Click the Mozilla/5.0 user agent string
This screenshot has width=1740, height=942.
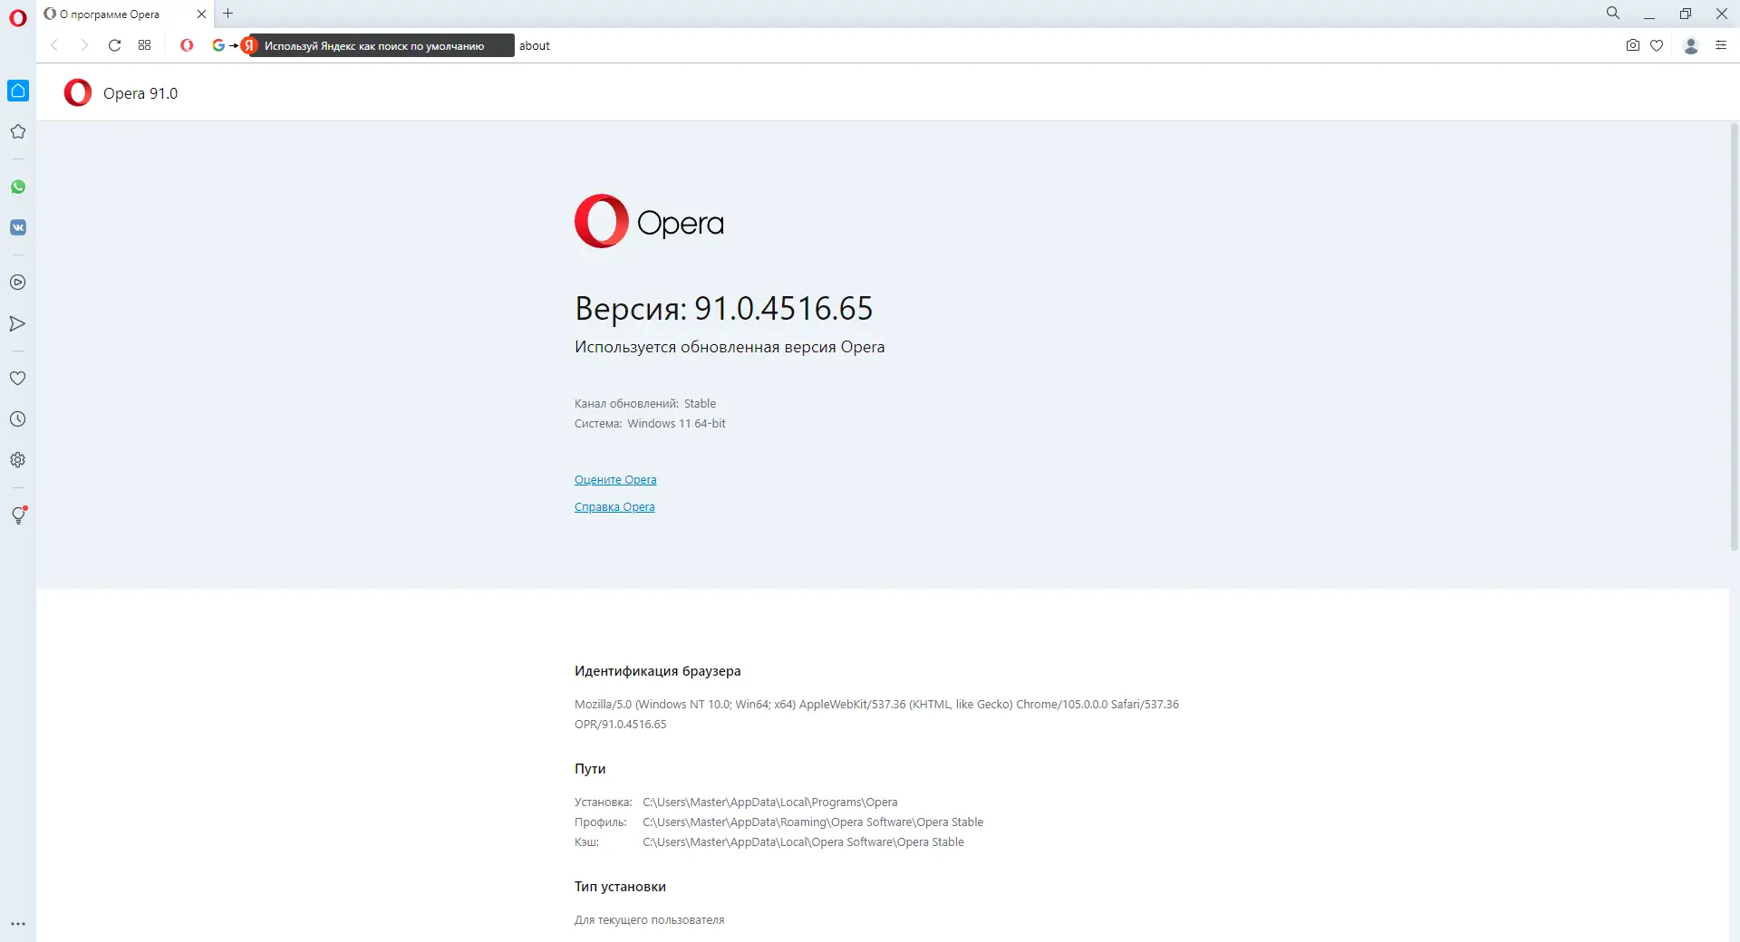(876, 705)
